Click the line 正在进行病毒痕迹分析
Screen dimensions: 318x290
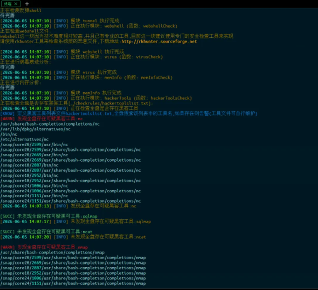pyautogui.click(x=26, y=62)
